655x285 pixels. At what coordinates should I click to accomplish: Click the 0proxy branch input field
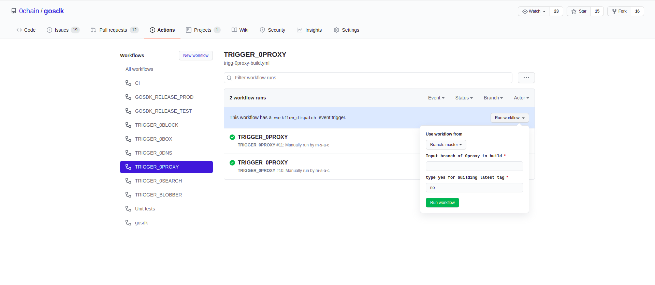pyautogui.click(x=475, y=166)
